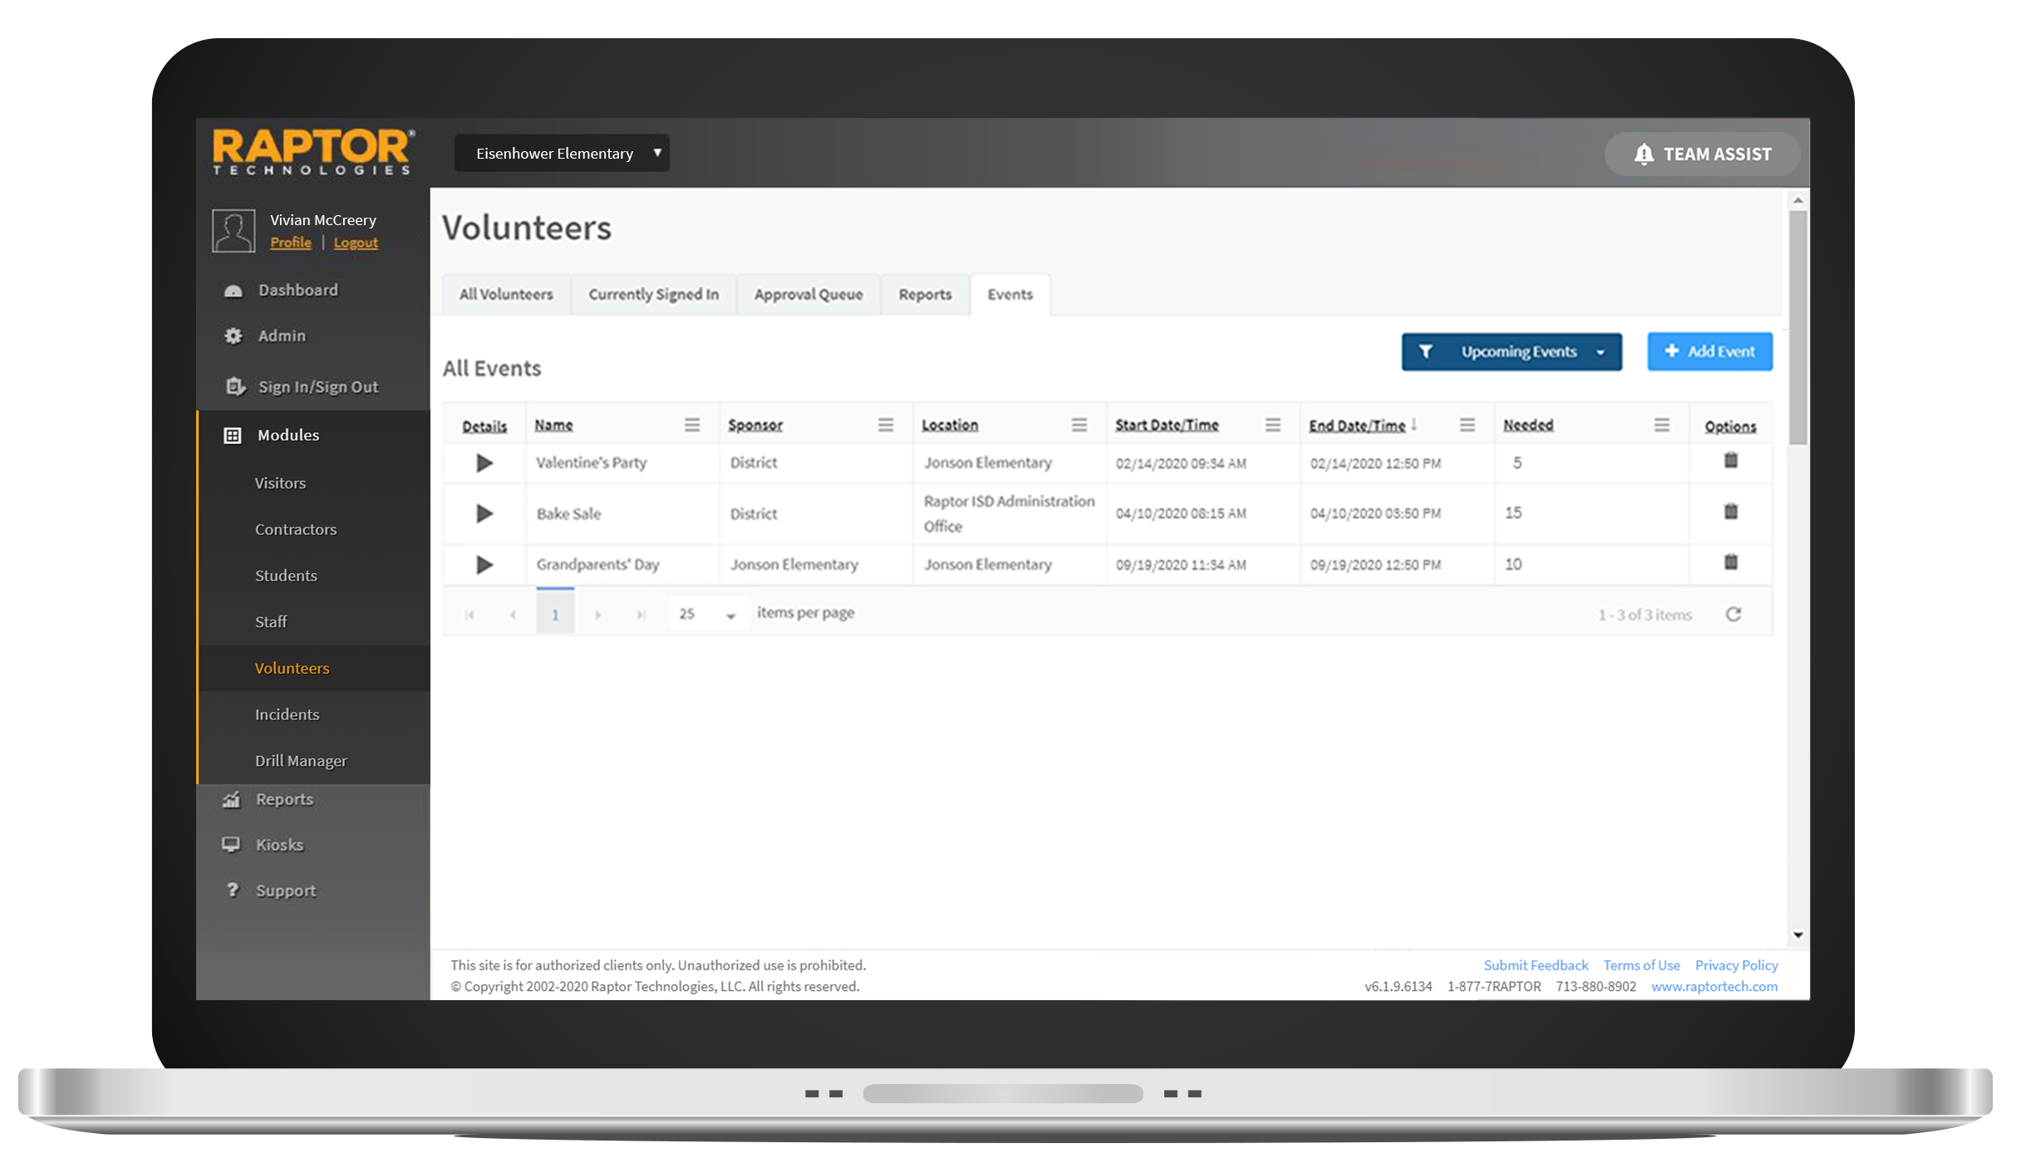Image resolution: width=2021 pixels, height=1163 pixels.
Task: Switch to the Approval Queue tab
Action: pyautogui.click(x=808, y=294)
